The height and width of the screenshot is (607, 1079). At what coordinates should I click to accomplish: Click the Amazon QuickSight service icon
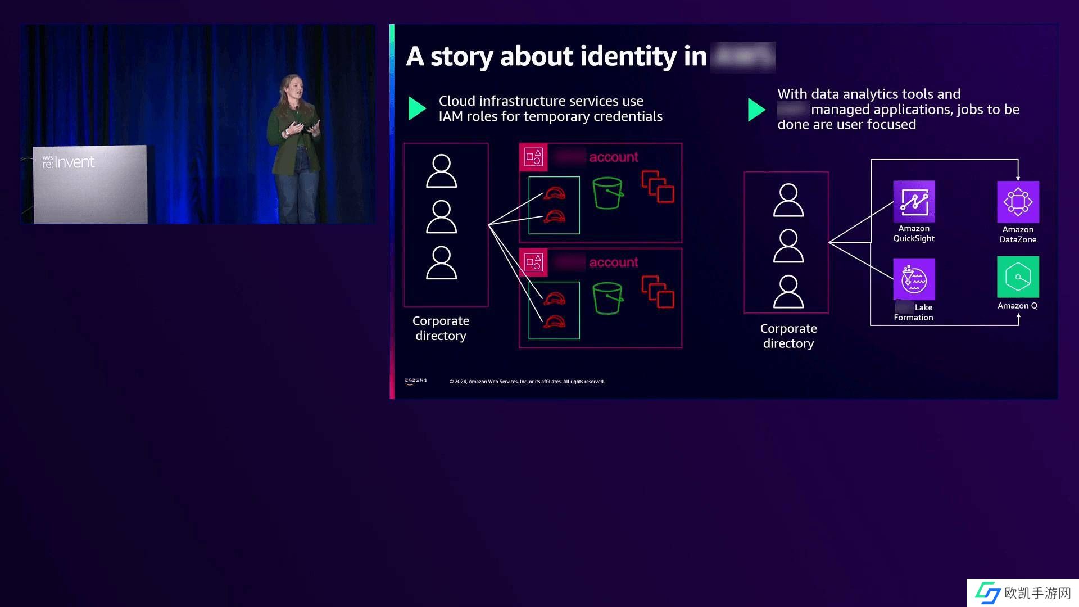(914, 201)
